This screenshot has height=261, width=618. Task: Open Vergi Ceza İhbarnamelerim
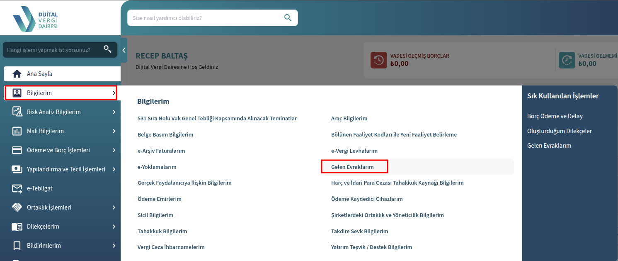tap(171, 247)
